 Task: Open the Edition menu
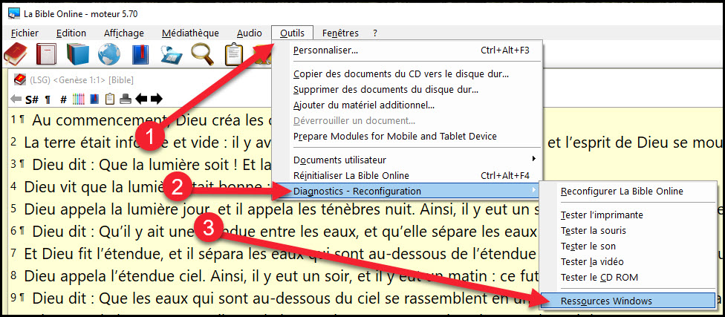[x=71, y=33]
